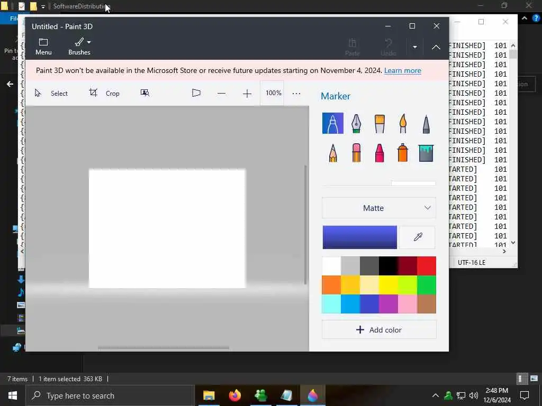Viewport: 542px width, 406px height.
Task: Click the File Explorer help icon
Action: click(x=536, y=19)
